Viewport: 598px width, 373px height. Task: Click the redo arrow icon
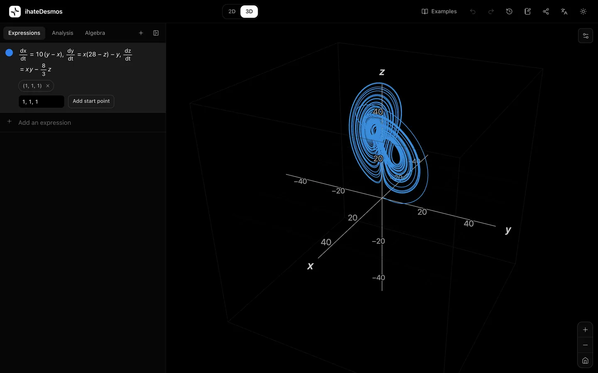(x=491, y=12)
